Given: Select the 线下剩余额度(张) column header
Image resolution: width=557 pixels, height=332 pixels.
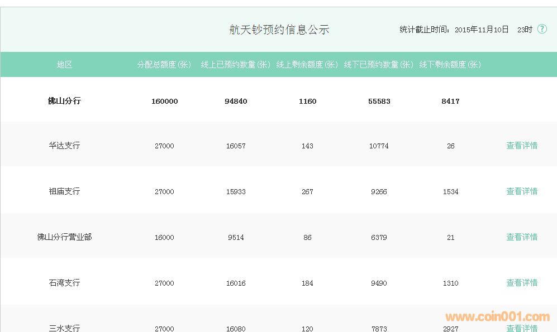Looking at the screenshot, I should pyautogui.click(x=450, y=65).
